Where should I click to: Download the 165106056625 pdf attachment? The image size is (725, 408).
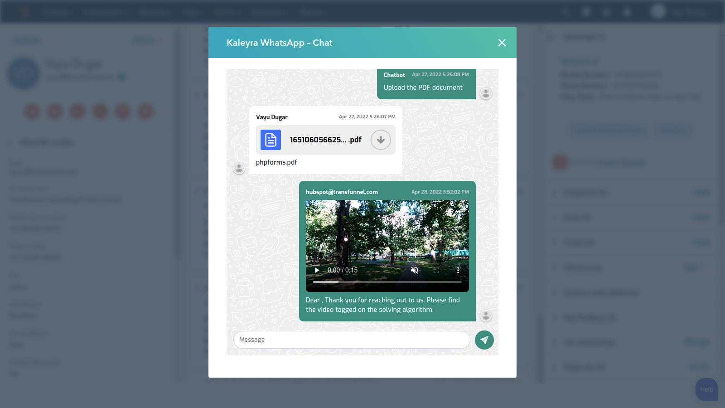tap(381, 140)
